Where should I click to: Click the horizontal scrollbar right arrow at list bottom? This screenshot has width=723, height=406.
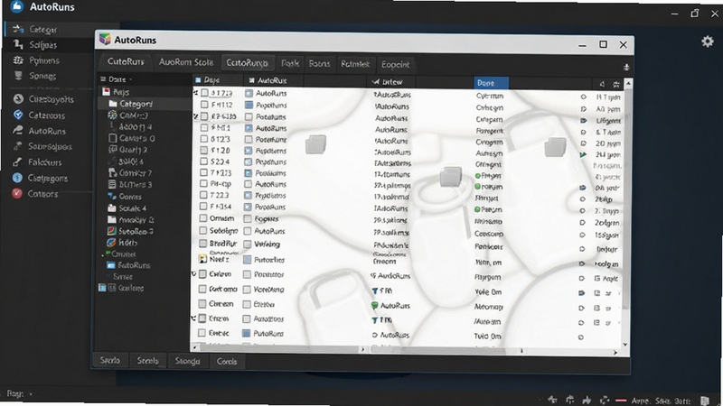click(x=615, y=352)
